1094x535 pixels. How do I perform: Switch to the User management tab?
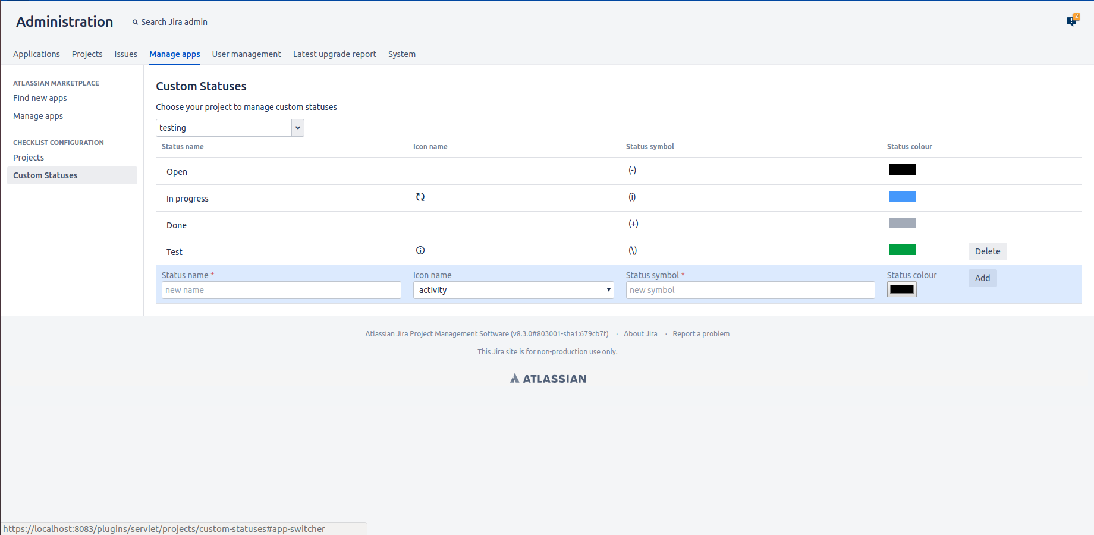[x=246, y=54]
